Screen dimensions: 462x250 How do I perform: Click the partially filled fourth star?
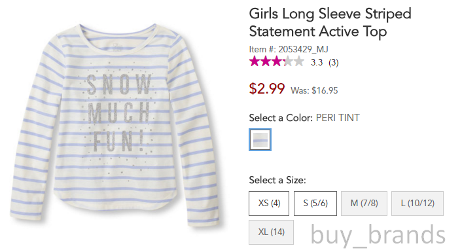288,62
